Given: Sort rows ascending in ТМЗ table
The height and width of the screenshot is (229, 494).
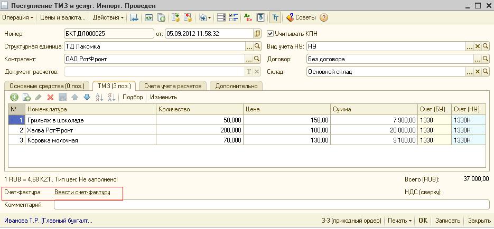Looking at the screenshot, I should click(99, 97).
